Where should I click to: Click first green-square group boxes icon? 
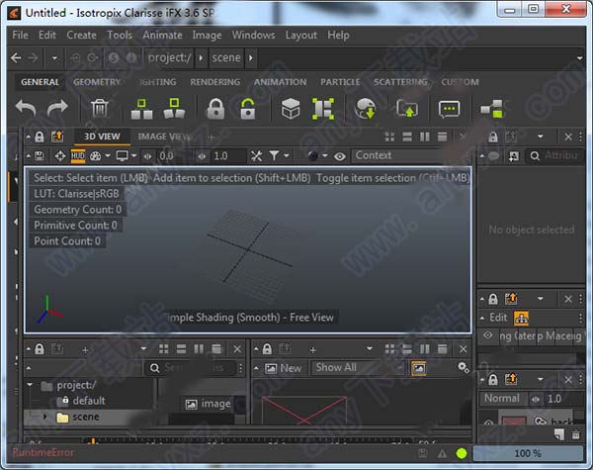141,109
